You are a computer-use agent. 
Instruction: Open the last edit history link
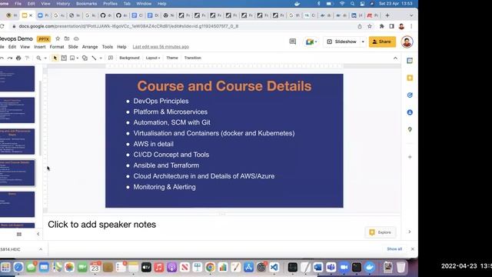click(x=161, y=47)
